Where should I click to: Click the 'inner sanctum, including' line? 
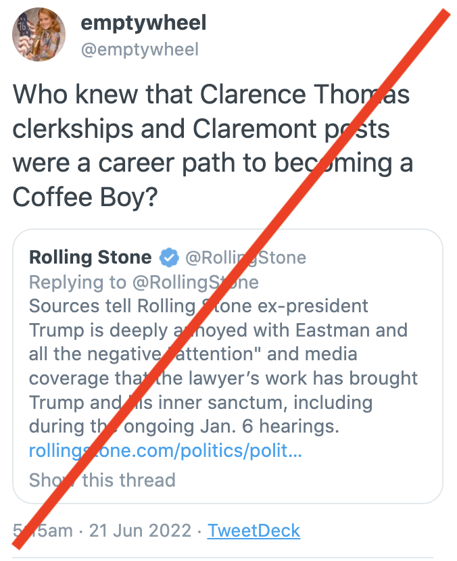(x=201, y=403)
